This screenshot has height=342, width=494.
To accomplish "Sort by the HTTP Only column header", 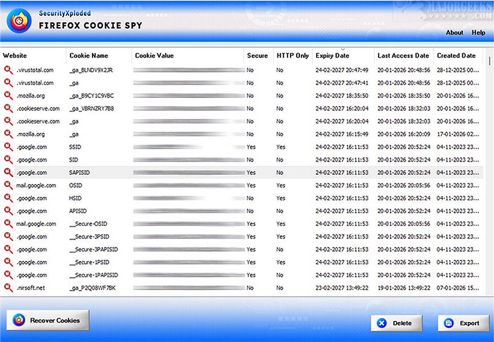I will click(293, 56).
